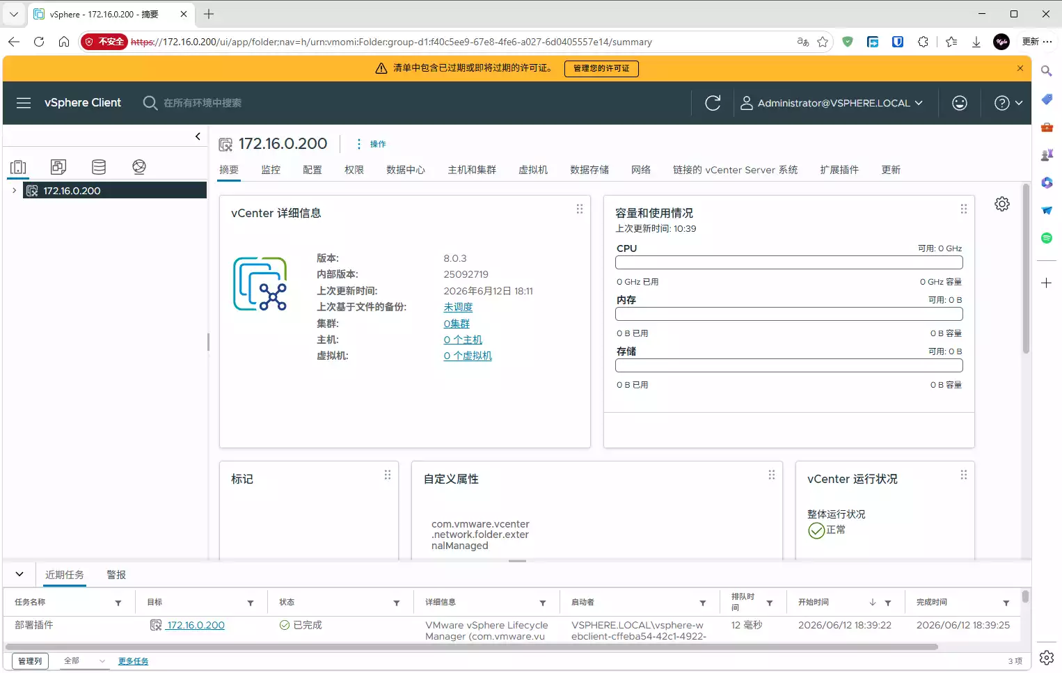
Task: Select the Storage inventory icon
Action: point(99,167)
